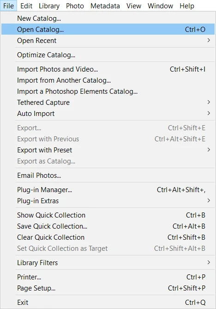The width and height of the screenshot is (216, 309).
Task: Select Import from Another Catalog
Action: pos(108,80)
